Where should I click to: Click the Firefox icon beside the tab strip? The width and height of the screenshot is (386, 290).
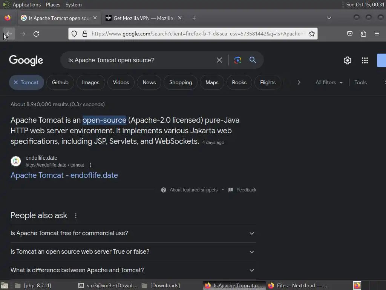[8, 18]
